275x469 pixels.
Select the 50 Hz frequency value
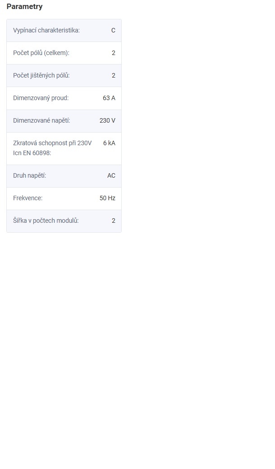click(107, 198)
